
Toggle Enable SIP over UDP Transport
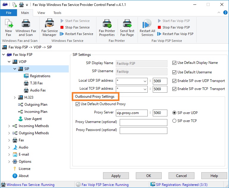point(174,81)
